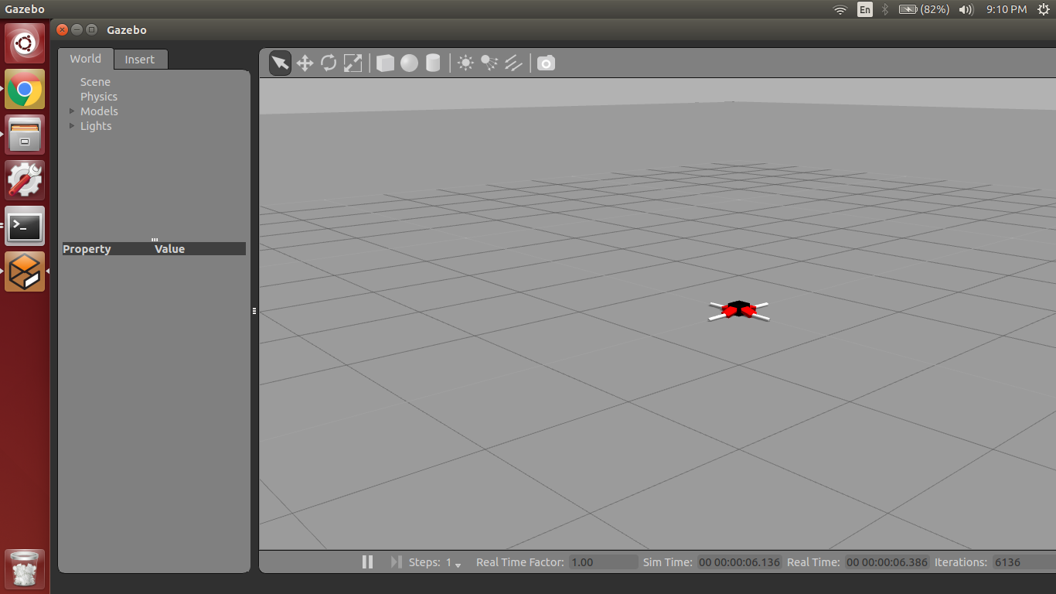The image size is (1056, 594).
Task: Open the battery indicator showing 82%
Action: pyautogui.click(x=924, y=9)
